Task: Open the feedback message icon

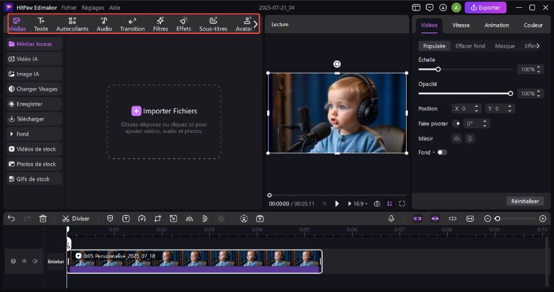Action: [430, 7]
